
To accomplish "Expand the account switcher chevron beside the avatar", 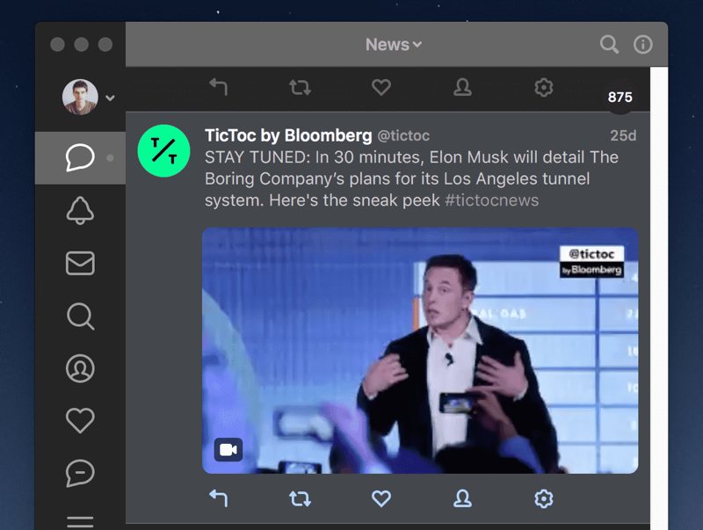I will (x=110, y=98).
